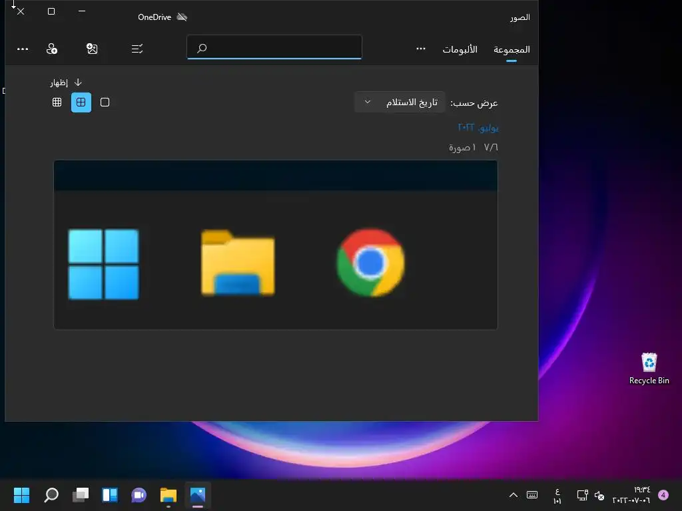Close the Photos window
The image size is (682, 511).
pos(21,11)
